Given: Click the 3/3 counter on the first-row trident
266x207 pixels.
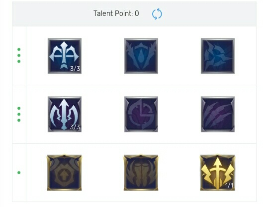Looking at the screenshot, I should (75, 69).
